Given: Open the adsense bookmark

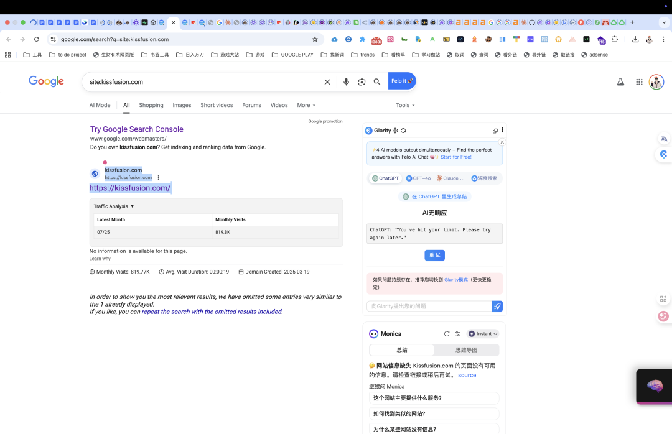Looking at the screenshot, I should click(594, 55).
